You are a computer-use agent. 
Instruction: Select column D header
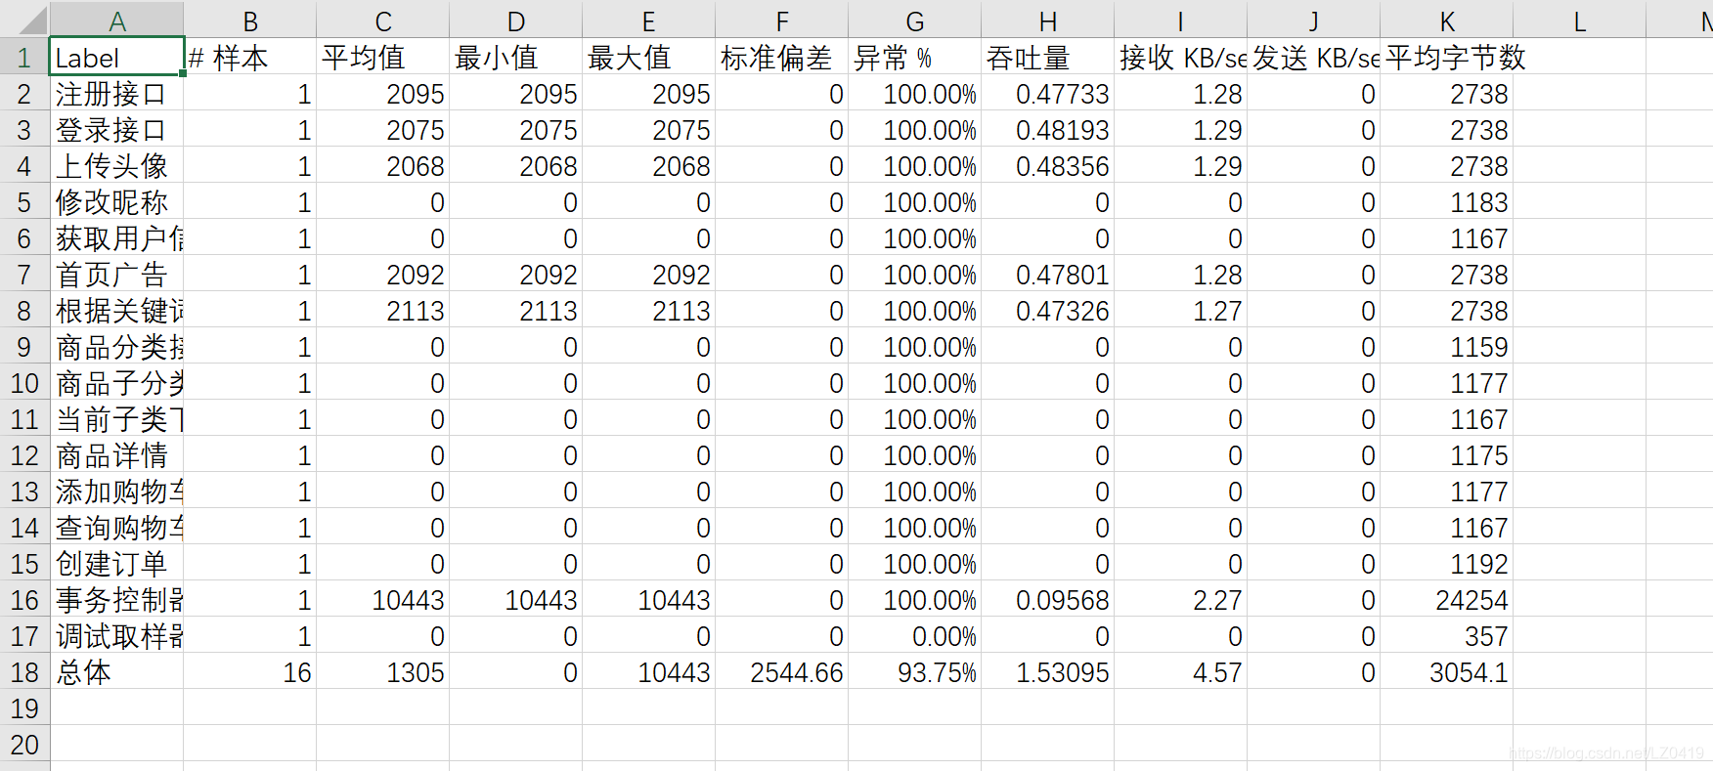pos(515,21)
